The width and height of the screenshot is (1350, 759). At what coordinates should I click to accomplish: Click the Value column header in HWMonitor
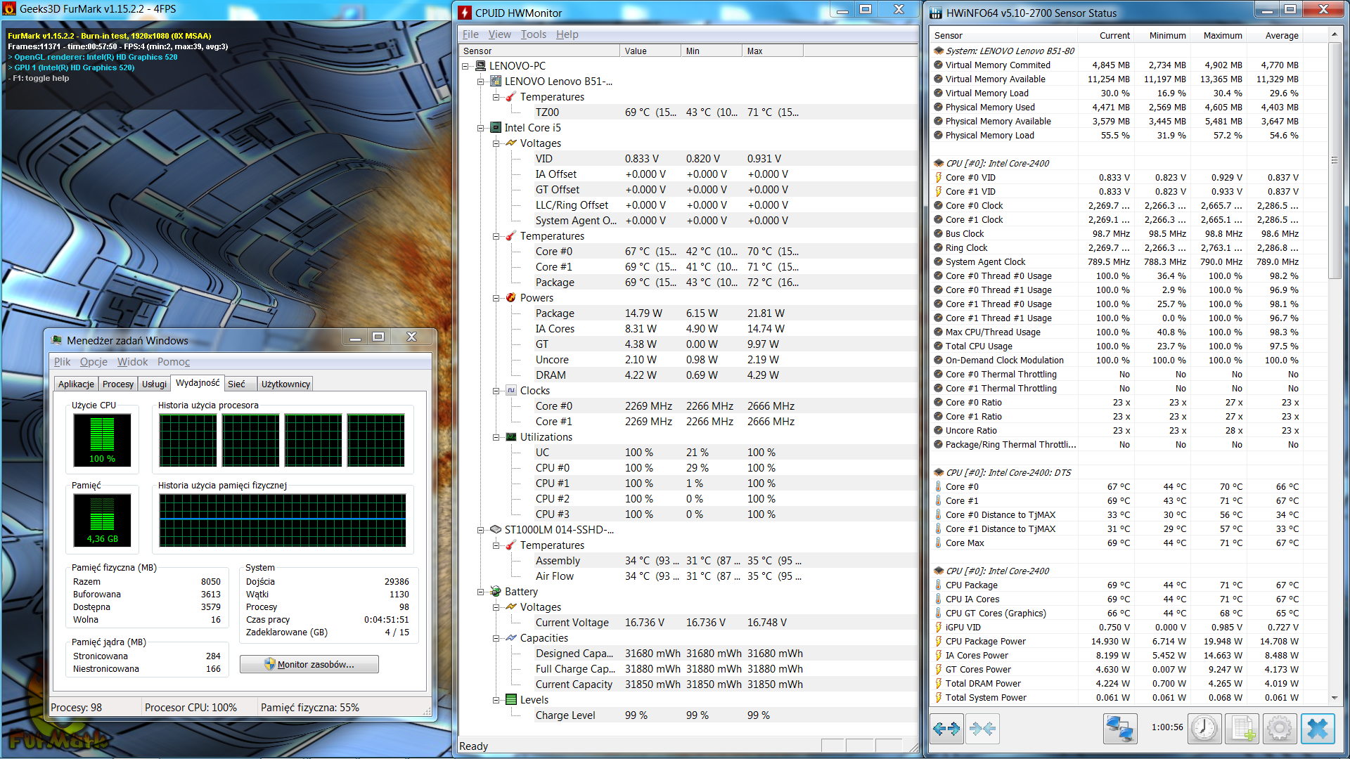650,51
